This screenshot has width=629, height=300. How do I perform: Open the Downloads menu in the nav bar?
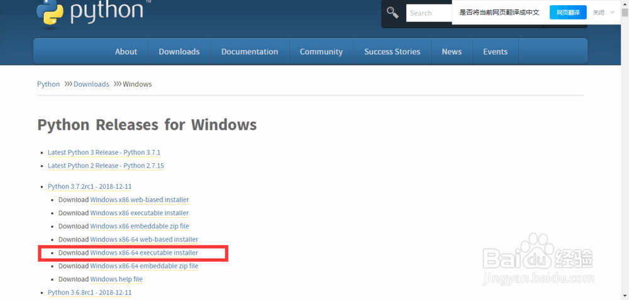179,51
